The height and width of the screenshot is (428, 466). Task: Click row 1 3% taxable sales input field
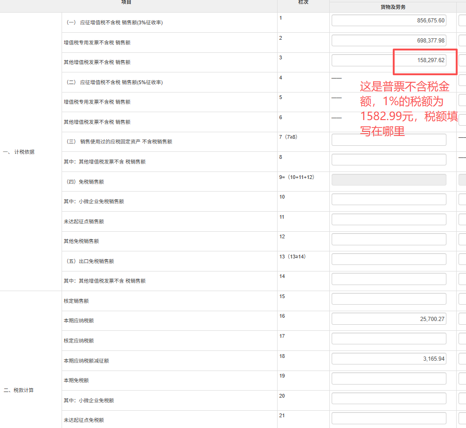point(389,21)
